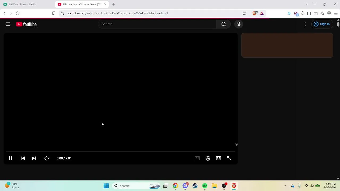Click the Sign in button

pos(322,24)
